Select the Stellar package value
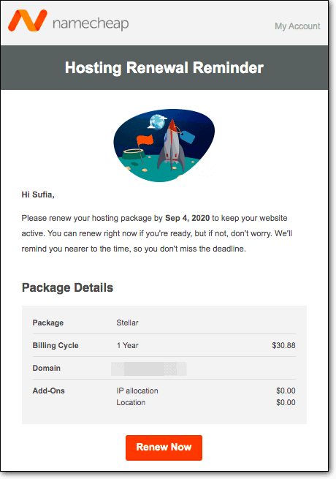Screen dimensions: 336x479 127,323
